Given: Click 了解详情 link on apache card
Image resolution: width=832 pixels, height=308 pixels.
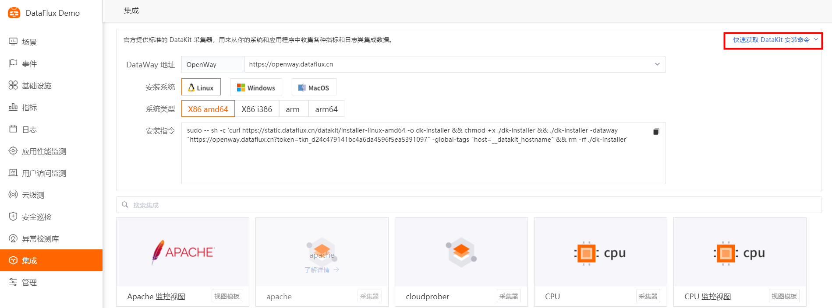Looking at the screenshot, I should click(x=322, y=270).
